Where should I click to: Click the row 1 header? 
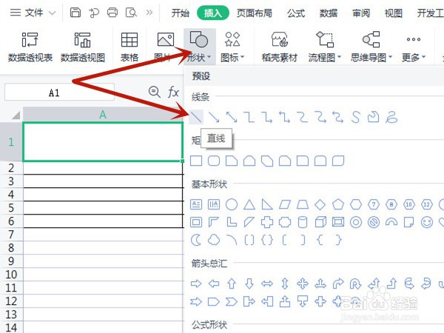coord(11,141)
